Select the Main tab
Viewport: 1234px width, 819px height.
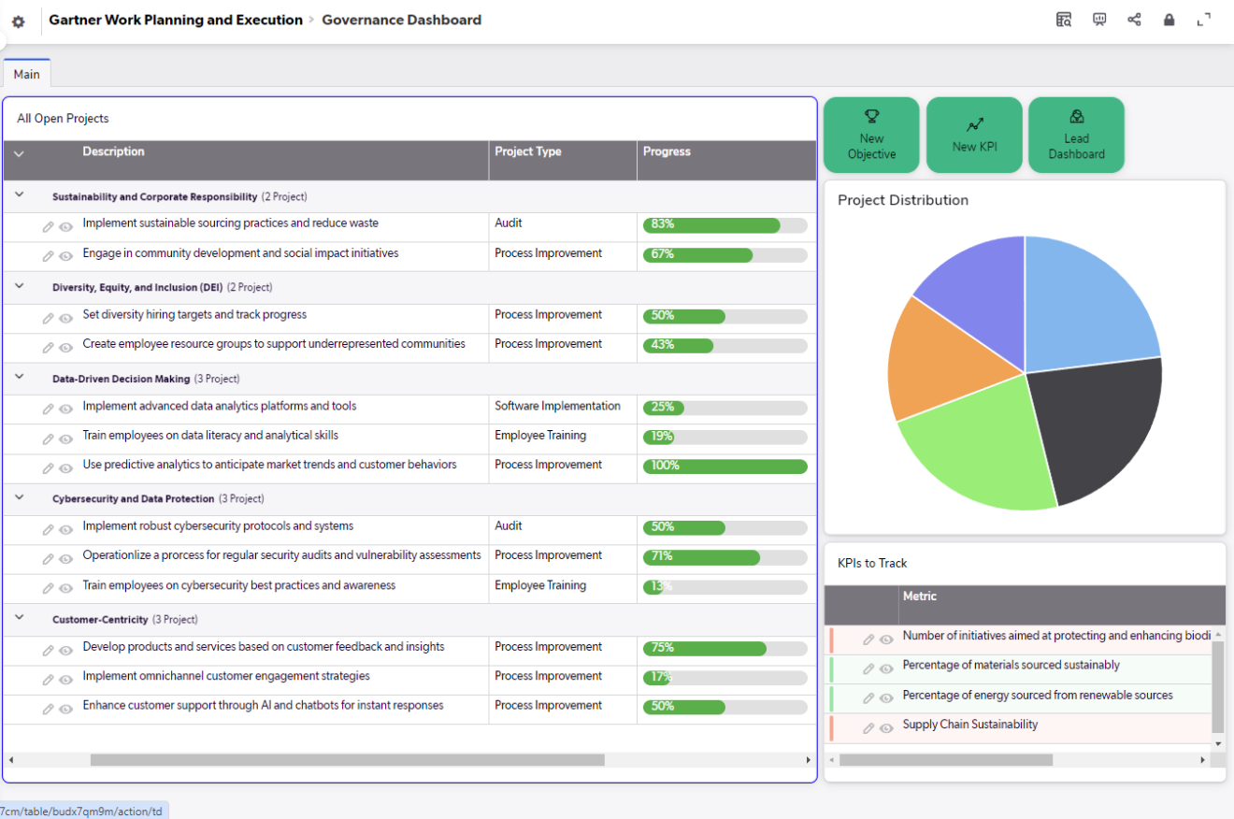point(26,74)
